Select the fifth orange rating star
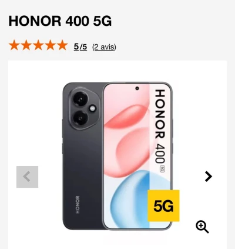235x249 pixels. 63,45
